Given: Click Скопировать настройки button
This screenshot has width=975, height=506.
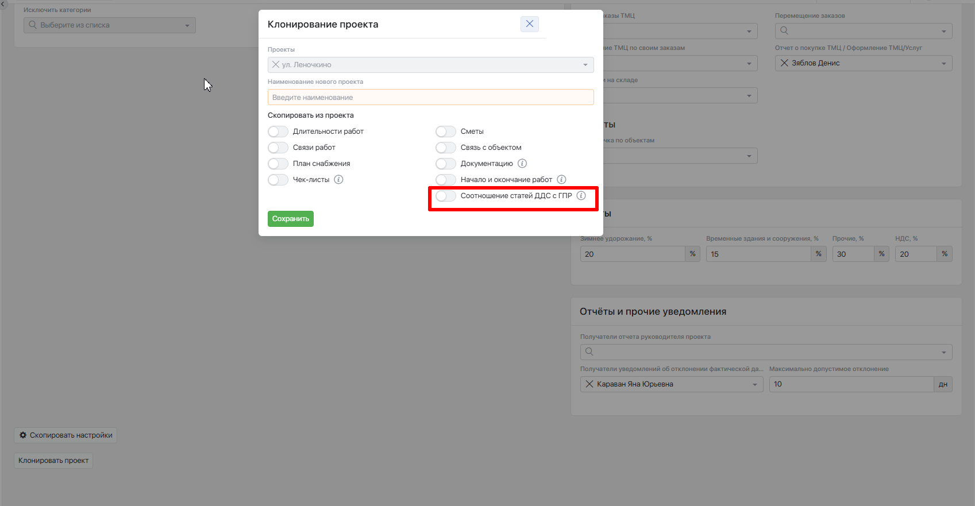Looking at the screenshot, I should tap(65, 435).
